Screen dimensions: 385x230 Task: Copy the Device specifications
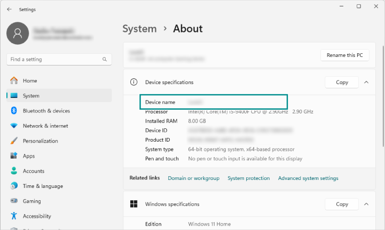click(x=342, y=82)
